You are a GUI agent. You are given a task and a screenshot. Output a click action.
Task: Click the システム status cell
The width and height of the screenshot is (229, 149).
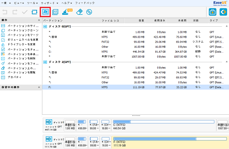(198, 42)
